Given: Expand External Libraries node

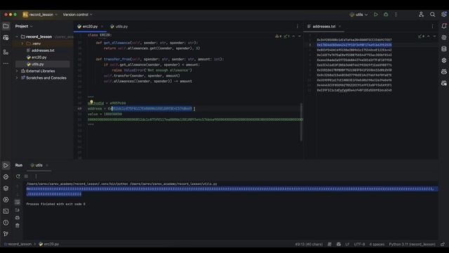Looking at the screenshot, I should [17, 71].
